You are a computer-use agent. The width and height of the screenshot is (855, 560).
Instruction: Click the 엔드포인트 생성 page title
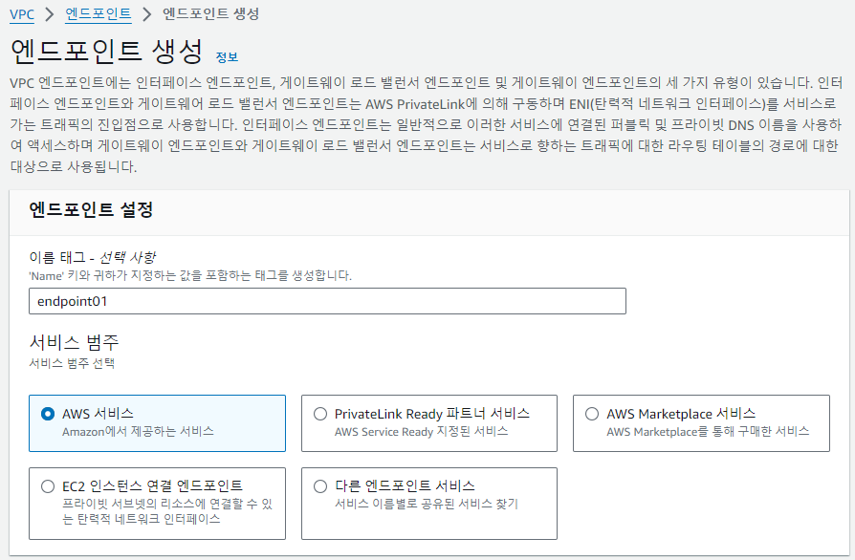(x=107, y=52)
